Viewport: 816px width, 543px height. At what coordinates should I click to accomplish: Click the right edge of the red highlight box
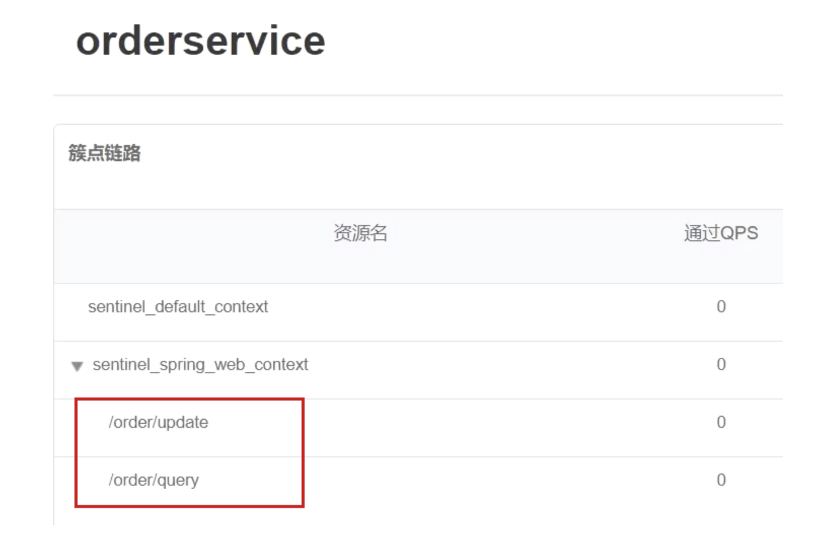click(303, 453)
